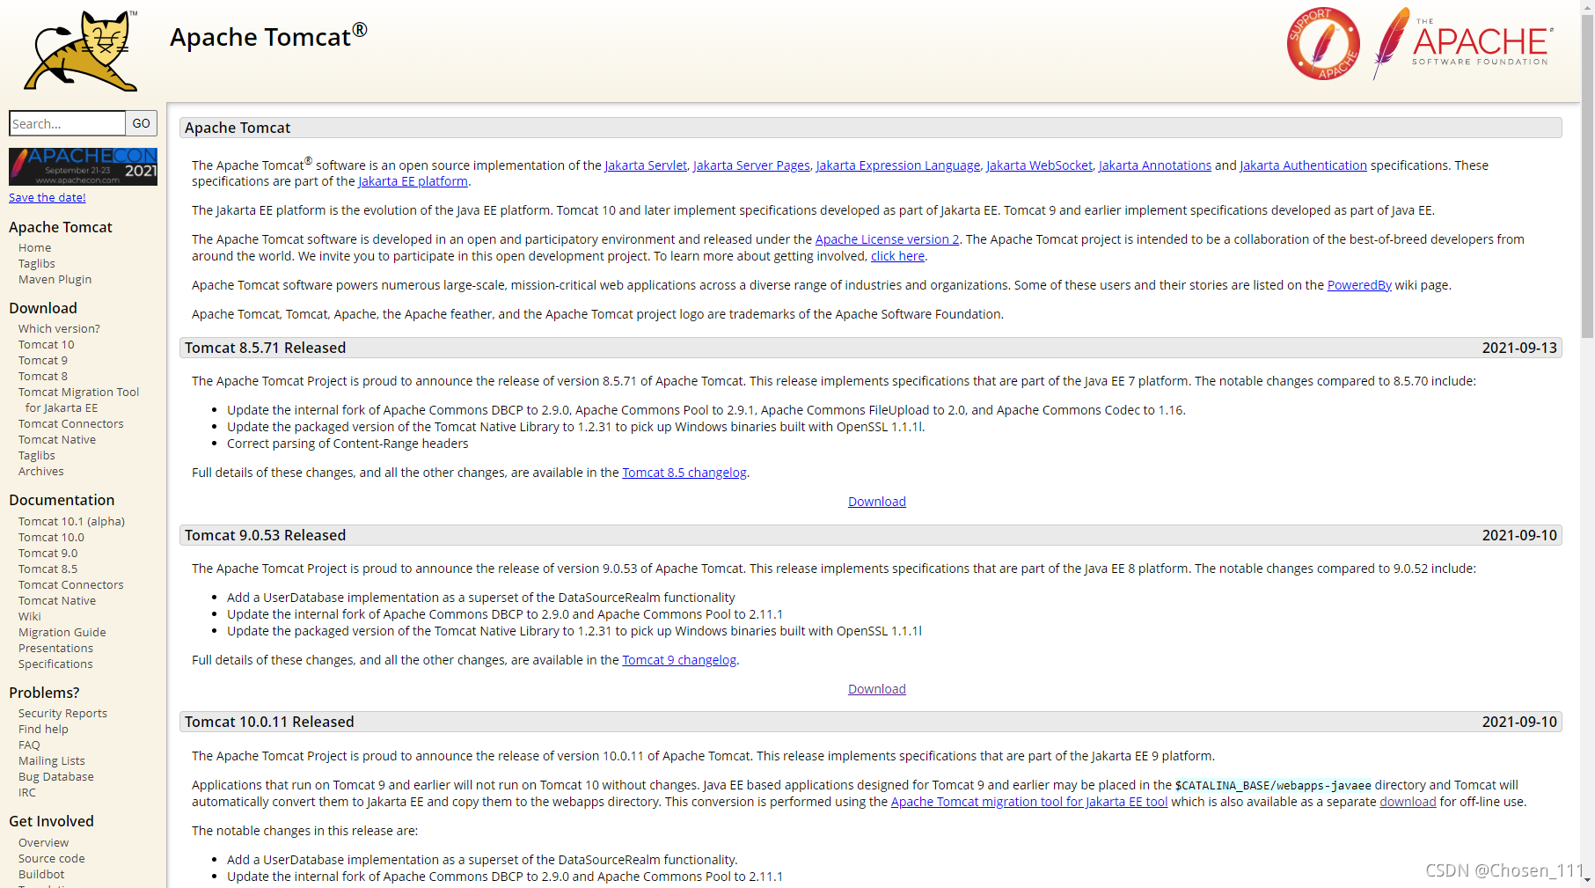This screenshot has height=888, width=1595.
Task: Open Tomcat Connectors under Download
Action: [70, 424]
